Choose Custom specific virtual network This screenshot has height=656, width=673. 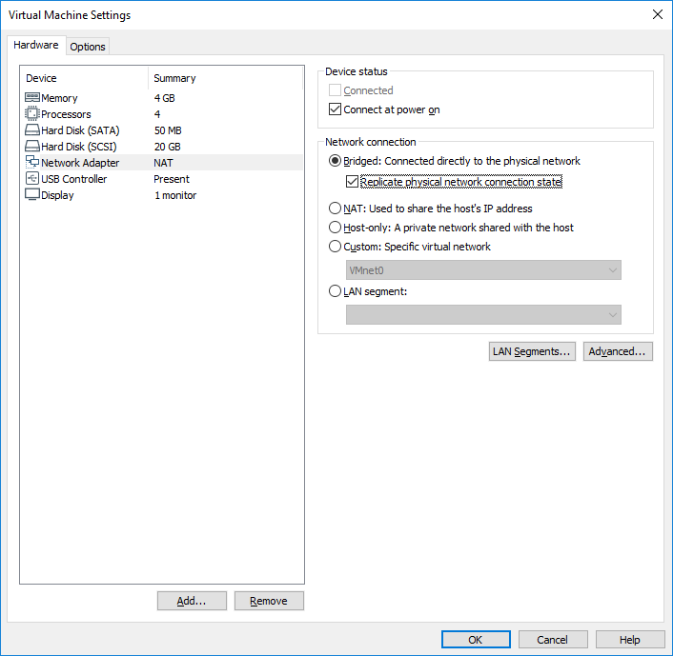tap(335, 247)
